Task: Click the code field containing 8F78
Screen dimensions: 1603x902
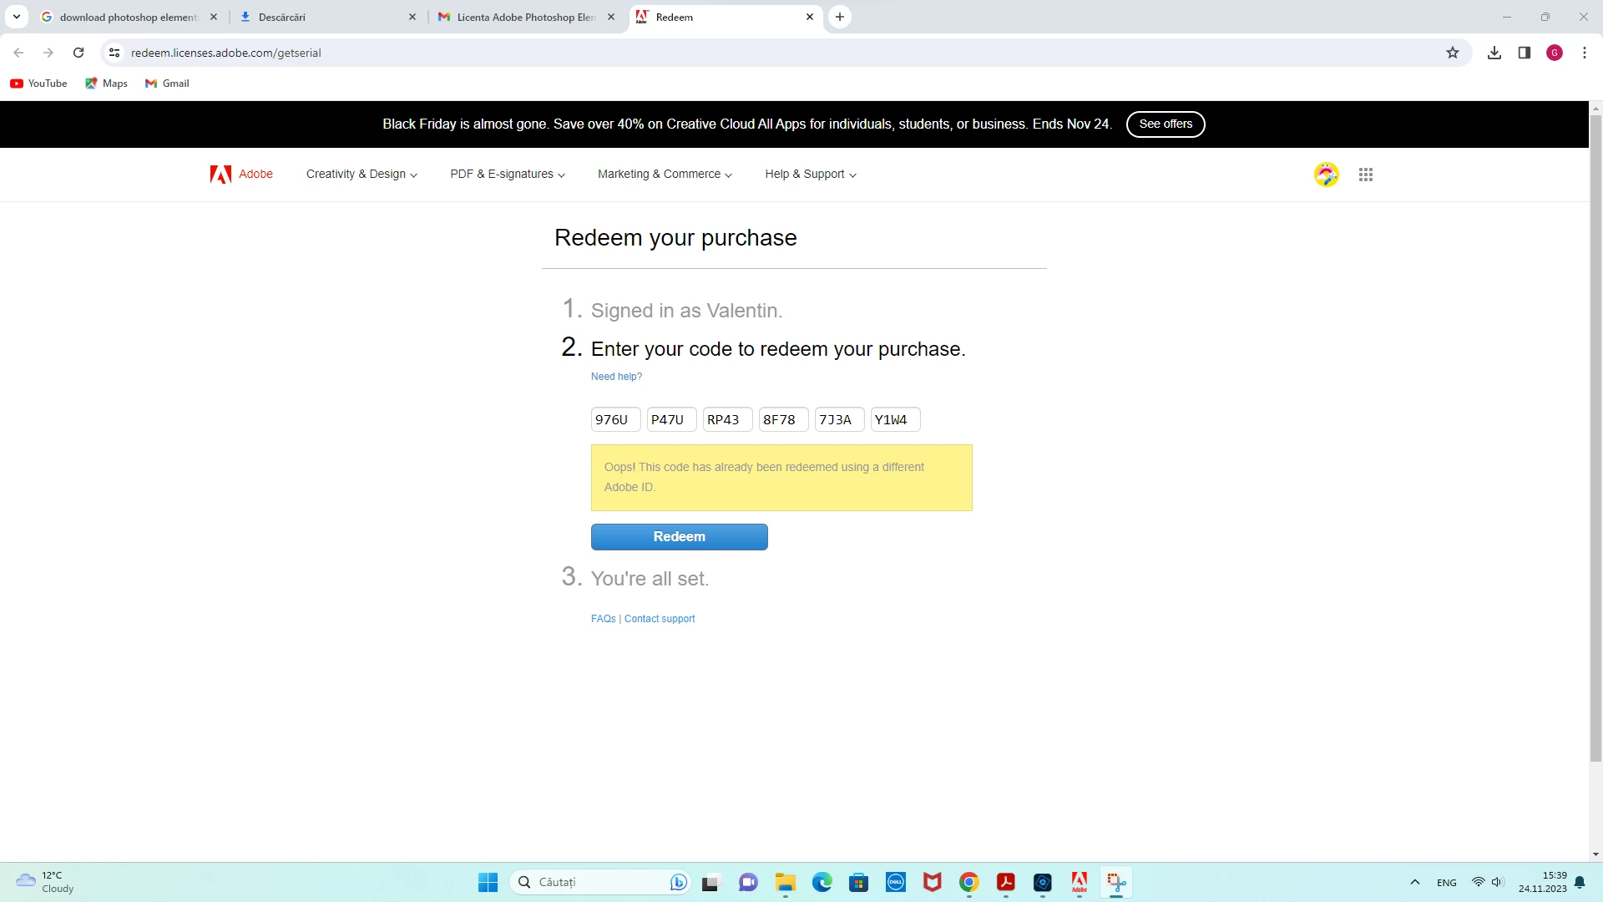Action: tap(784, 419)
